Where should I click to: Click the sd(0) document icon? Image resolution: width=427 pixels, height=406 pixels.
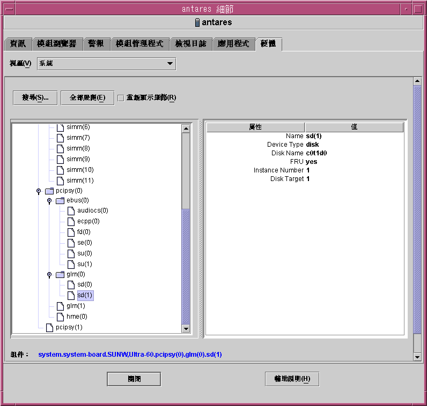(x=71, y=285)
